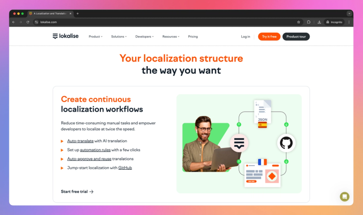363x215 pixels.
Task: Click Start free trial link
Action: 77,191
